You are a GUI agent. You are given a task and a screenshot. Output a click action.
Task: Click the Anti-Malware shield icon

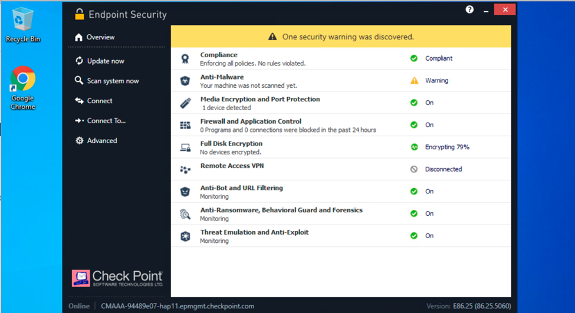(x=185, y=81)
